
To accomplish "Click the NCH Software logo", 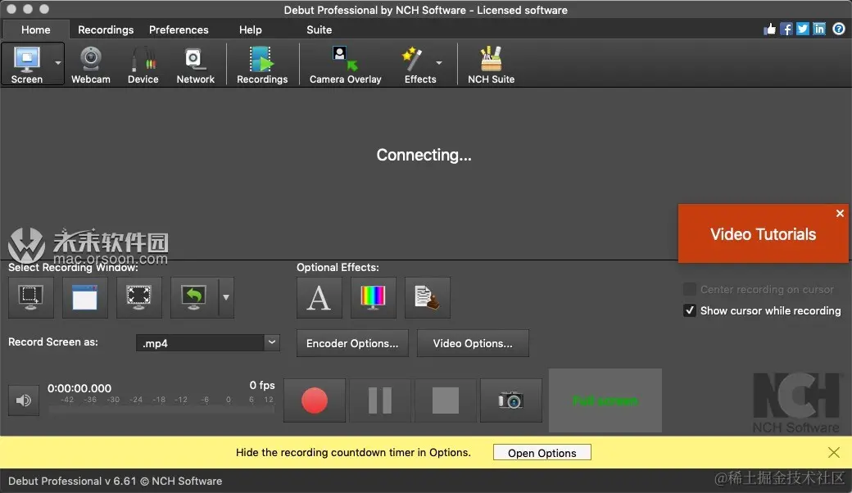I will pos(796,403).
